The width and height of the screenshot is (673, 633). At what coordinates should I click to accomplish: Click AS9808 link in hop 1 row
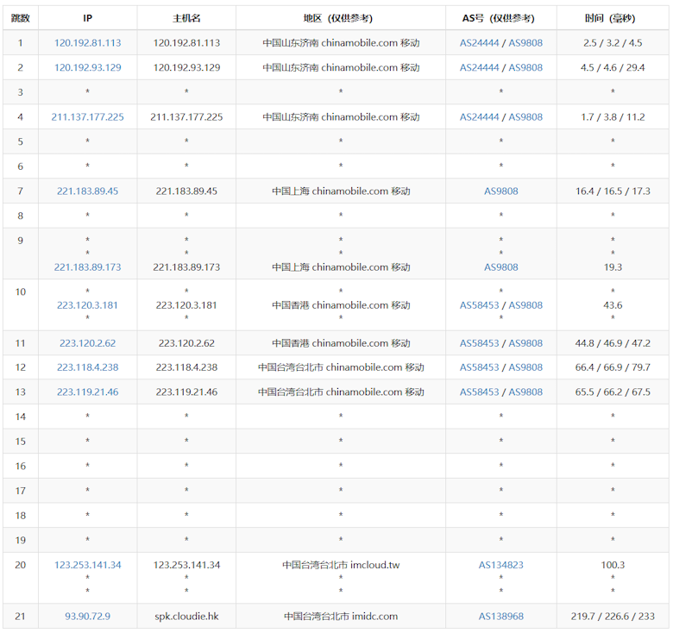click(525, 43)
